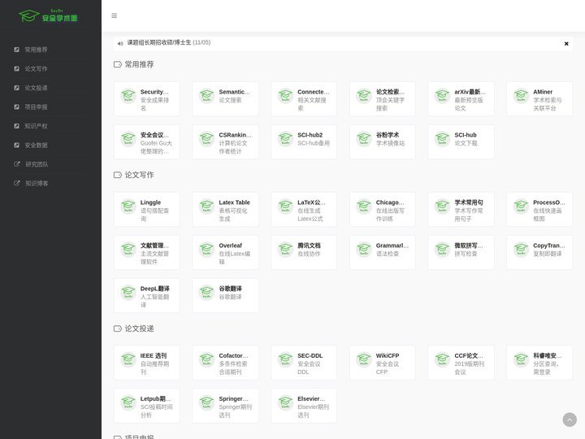
Task: Click the Chicago... card icon
Action: (x=364, y=206)
